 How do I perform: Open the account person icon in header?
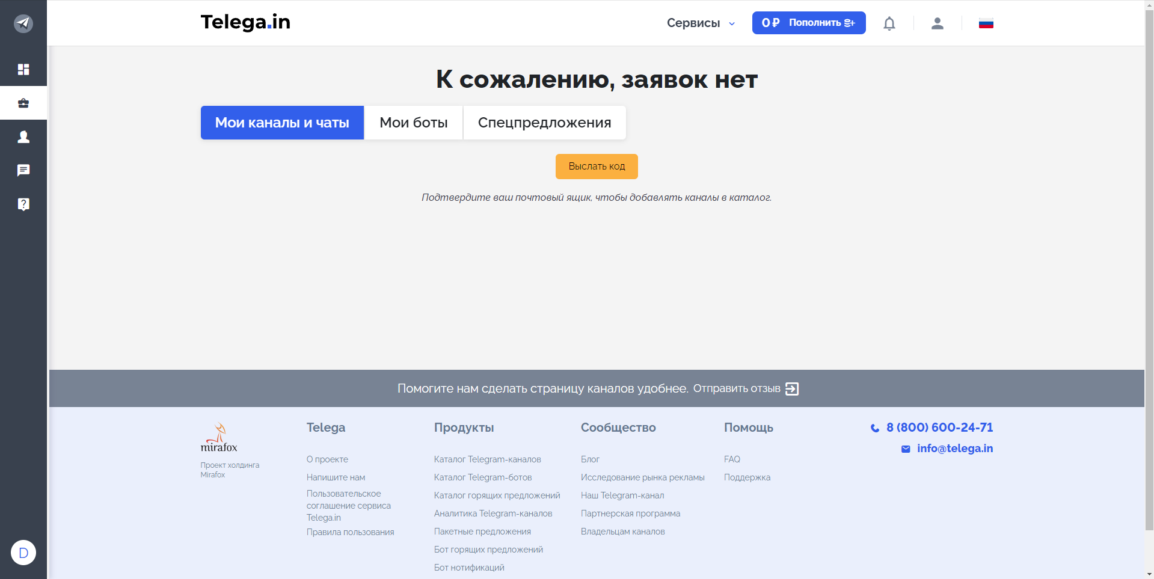click(x=938, y=23)
